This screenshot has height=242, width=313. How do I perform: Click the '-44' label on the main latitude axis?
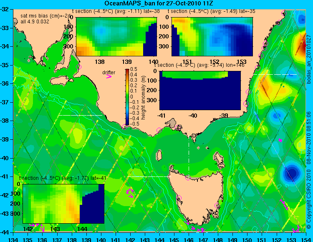pyautogui.click(x=5, y=232)
